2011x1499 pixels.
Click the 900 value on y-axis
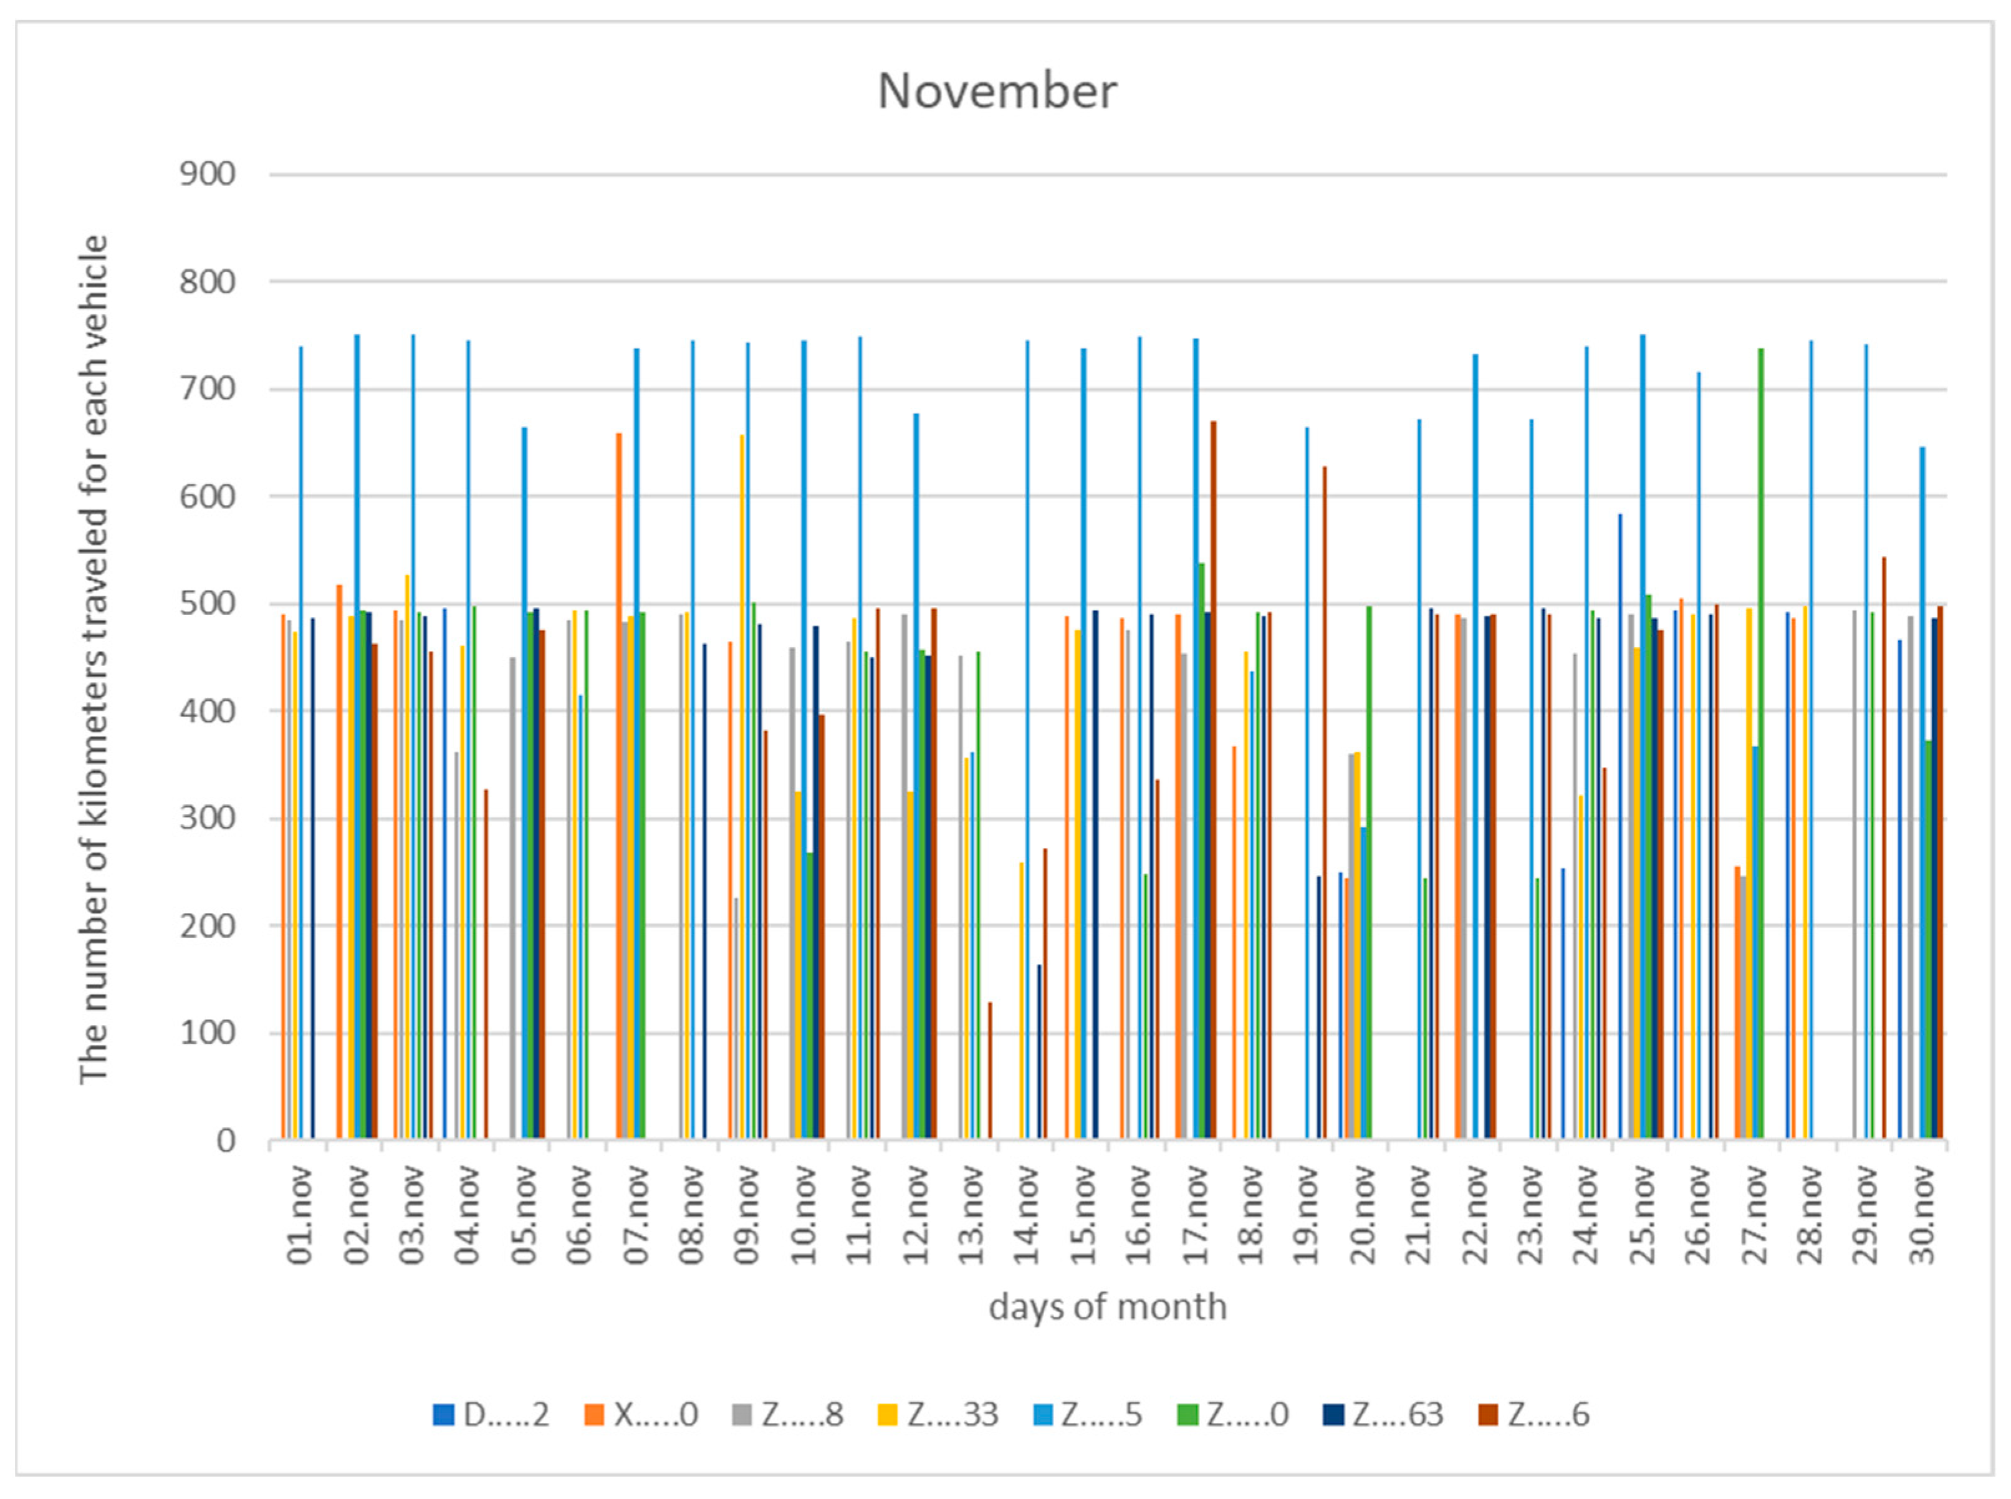(x=208, y=174)
